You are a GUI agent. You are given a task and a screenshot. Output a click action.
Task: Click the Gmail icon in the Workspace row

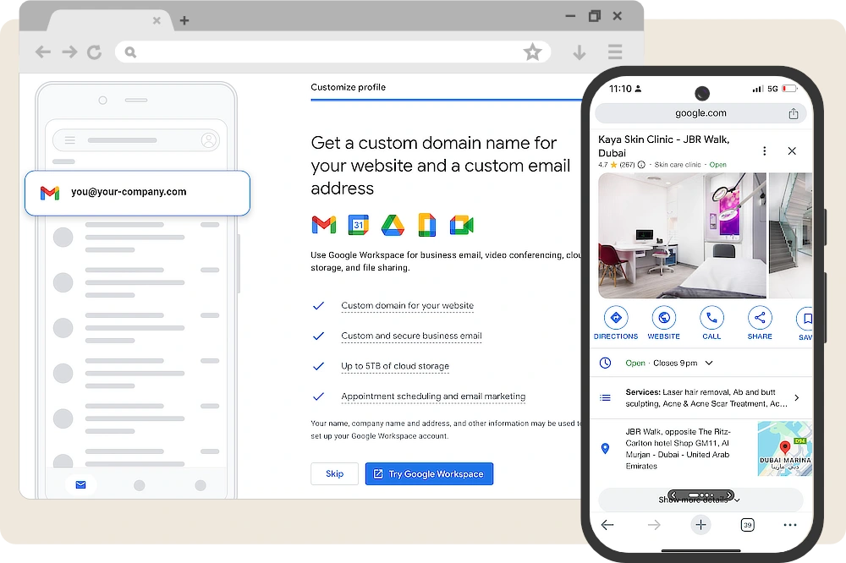click(324, 225)
